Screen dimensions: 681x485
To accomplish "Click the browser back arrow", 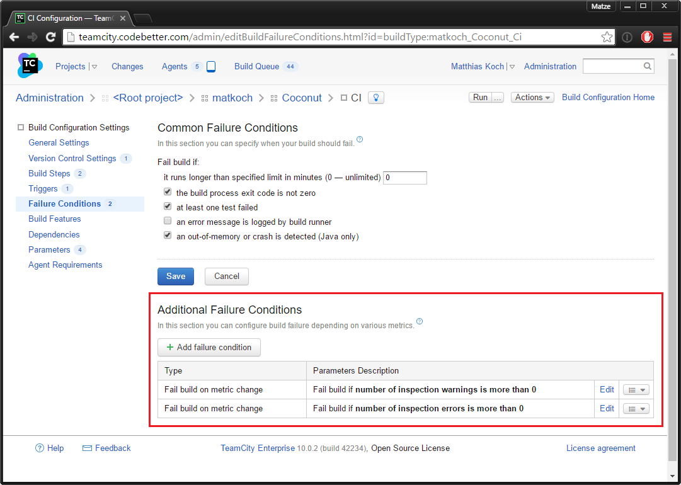I will [x=14, y=37].
